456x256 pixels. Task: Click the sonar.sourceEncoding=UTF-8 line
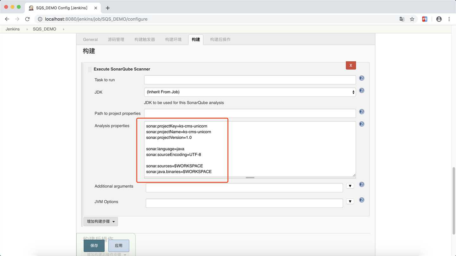(174, 154)
